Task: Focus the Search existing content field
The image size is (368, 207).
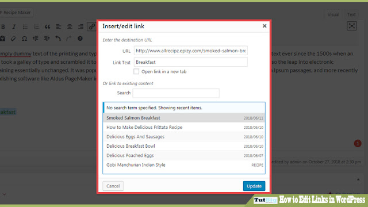Action: click(x=176, y=93)
